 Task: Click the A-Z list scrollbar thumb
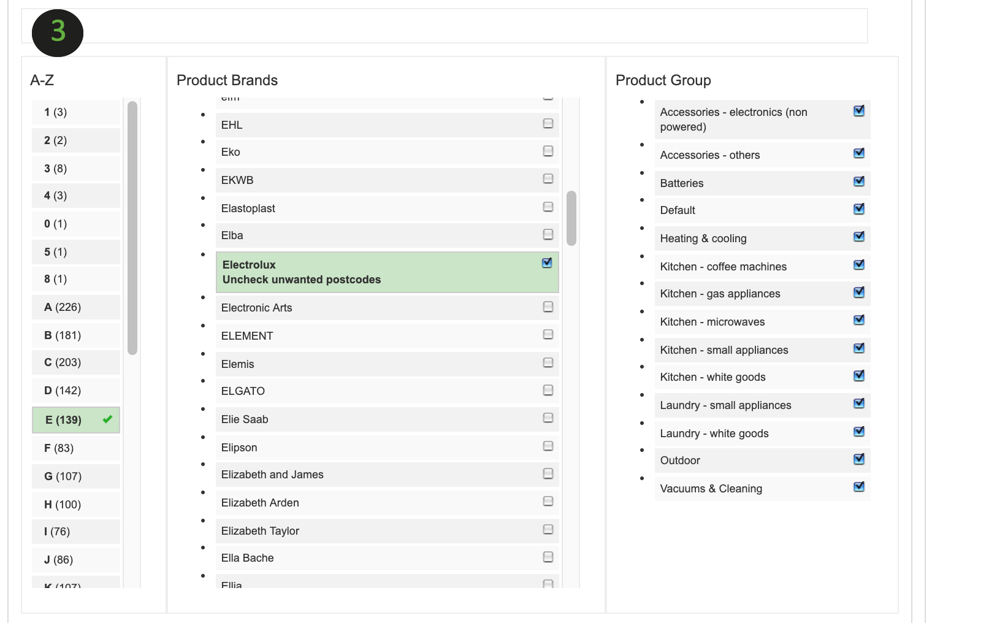132,228
